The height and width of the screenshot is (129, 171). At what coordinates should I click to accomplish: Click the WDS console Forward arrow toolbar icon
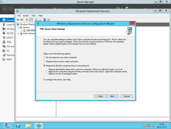(x=22, y=20)
